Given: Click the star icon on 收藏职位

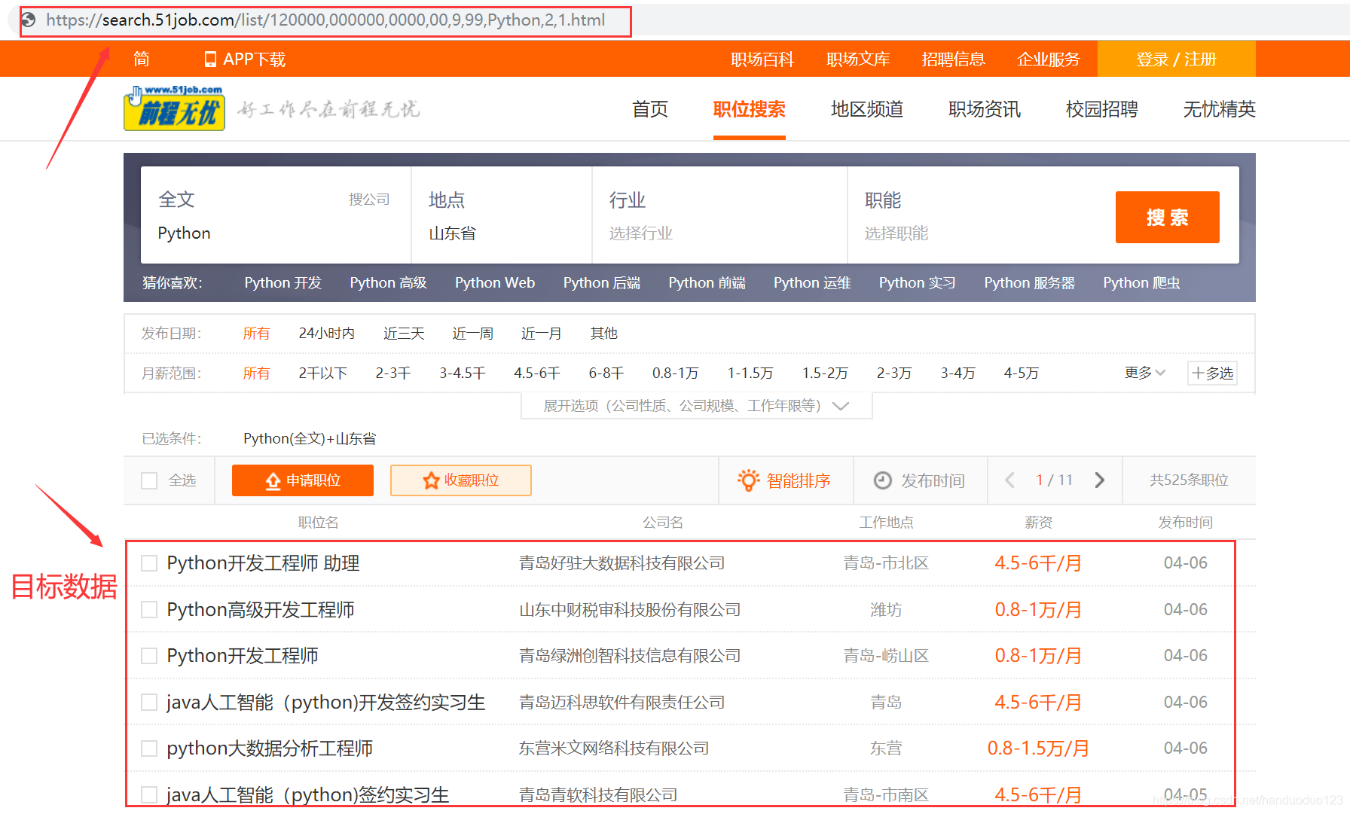Looking at the screenshot, I should (431, 480).
